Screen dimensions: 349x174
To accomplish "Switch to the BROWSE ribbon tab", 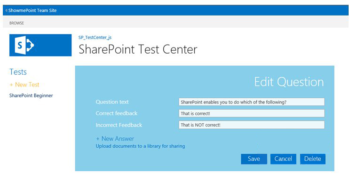I will 16,23.
